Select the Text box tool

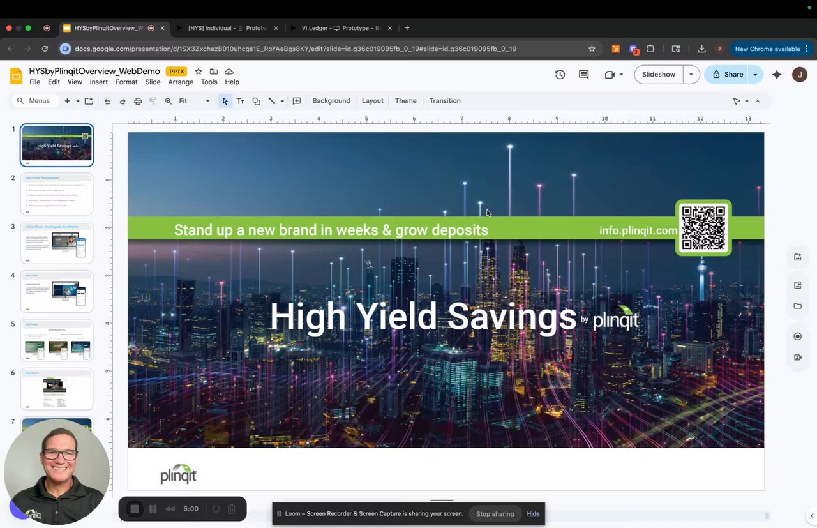pyautogui.click(x=241, y=101)
